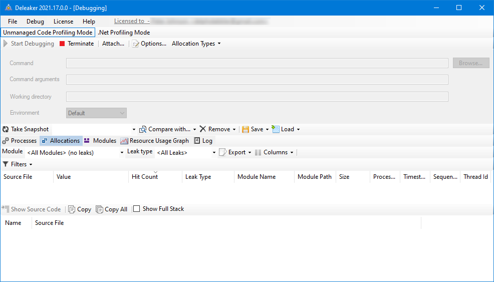
Task: Open the snapshot selection dropdown
Action: click(134, 130)
